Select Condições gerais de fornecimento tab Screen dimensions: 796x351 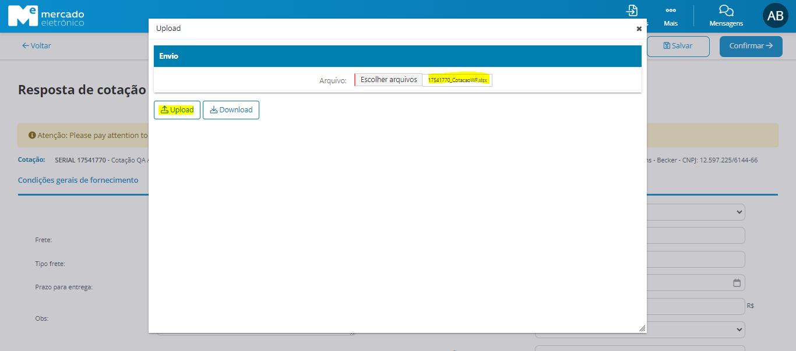coord(78,180)
